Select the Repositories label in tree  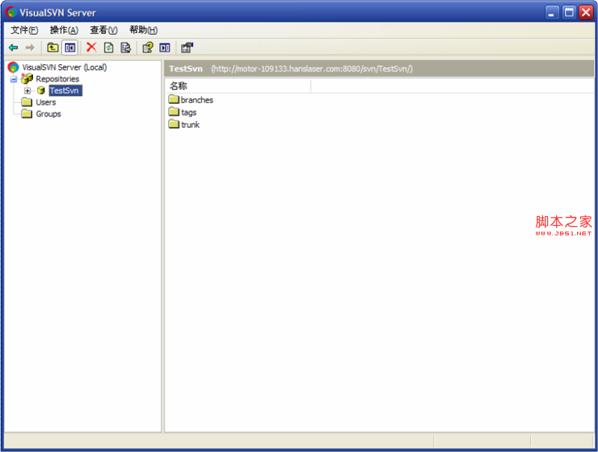[58, 79]
